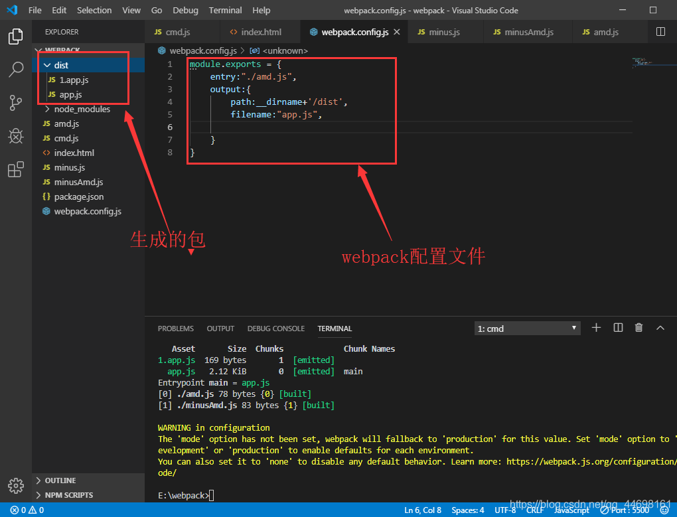
Task: Switch to the minusAmd.js editor tab
Action: pyautogui.click(x=528, y=32)
